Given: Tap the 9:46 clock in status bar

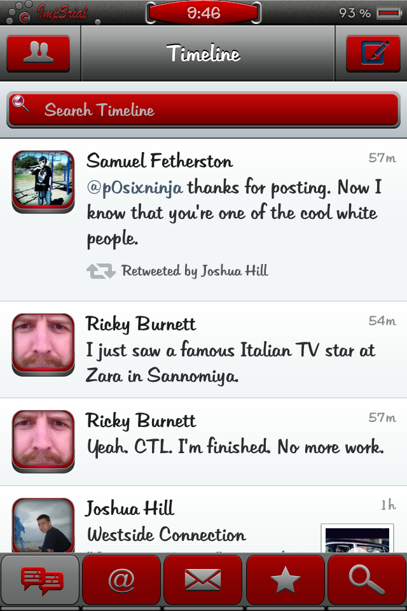Looking at the screenshot, I should coord(203,13).
